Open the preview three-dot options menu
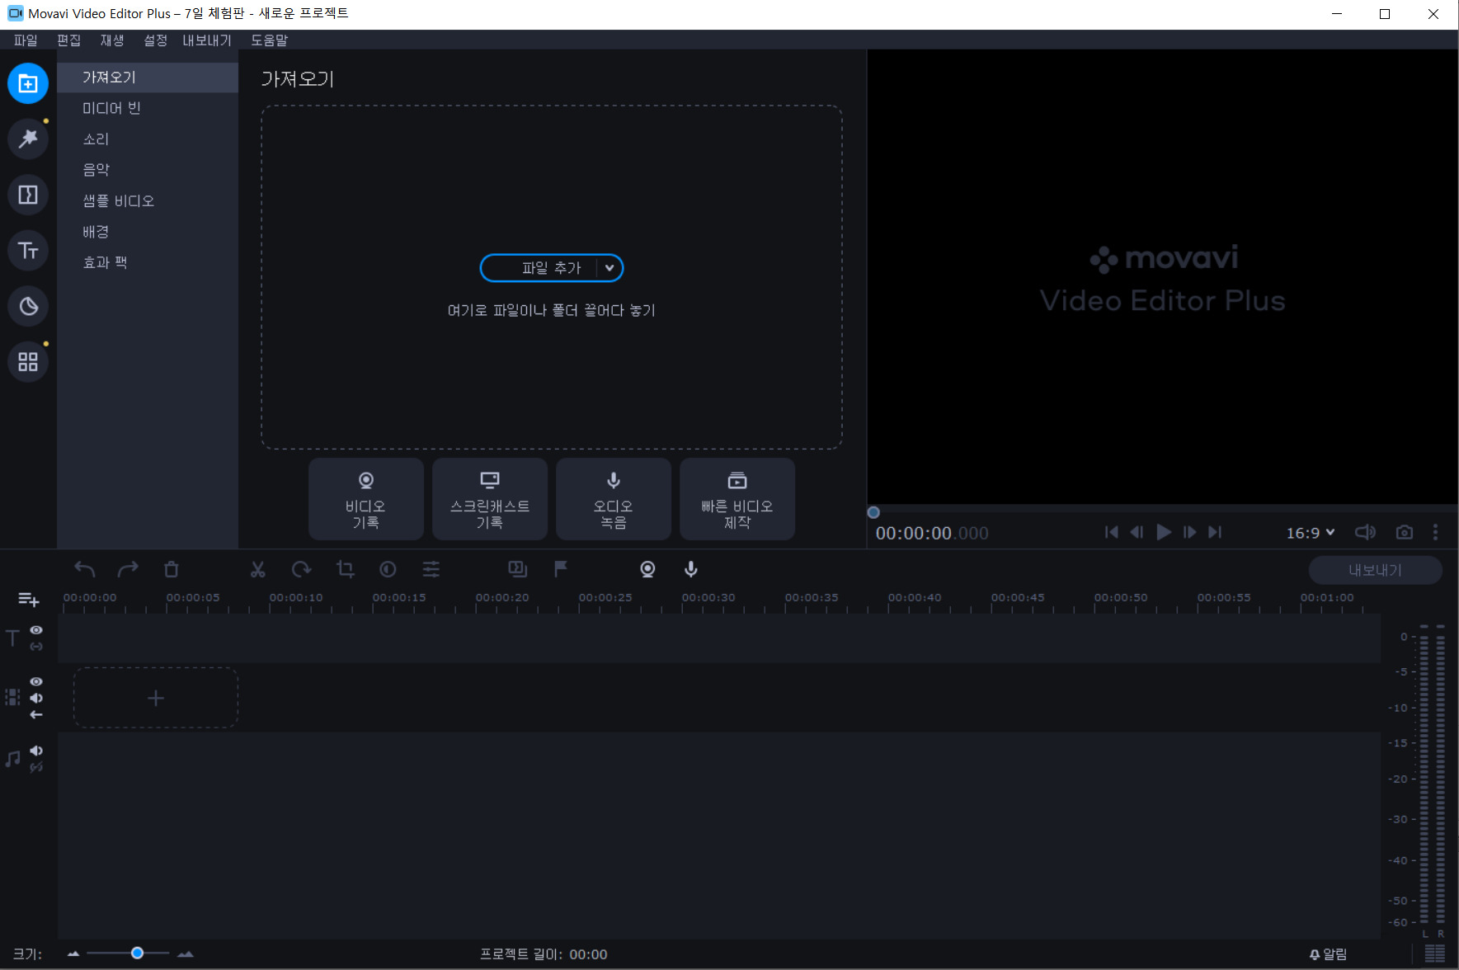The width and height of the screenshot is (1459, 970). click(1436, 533)
